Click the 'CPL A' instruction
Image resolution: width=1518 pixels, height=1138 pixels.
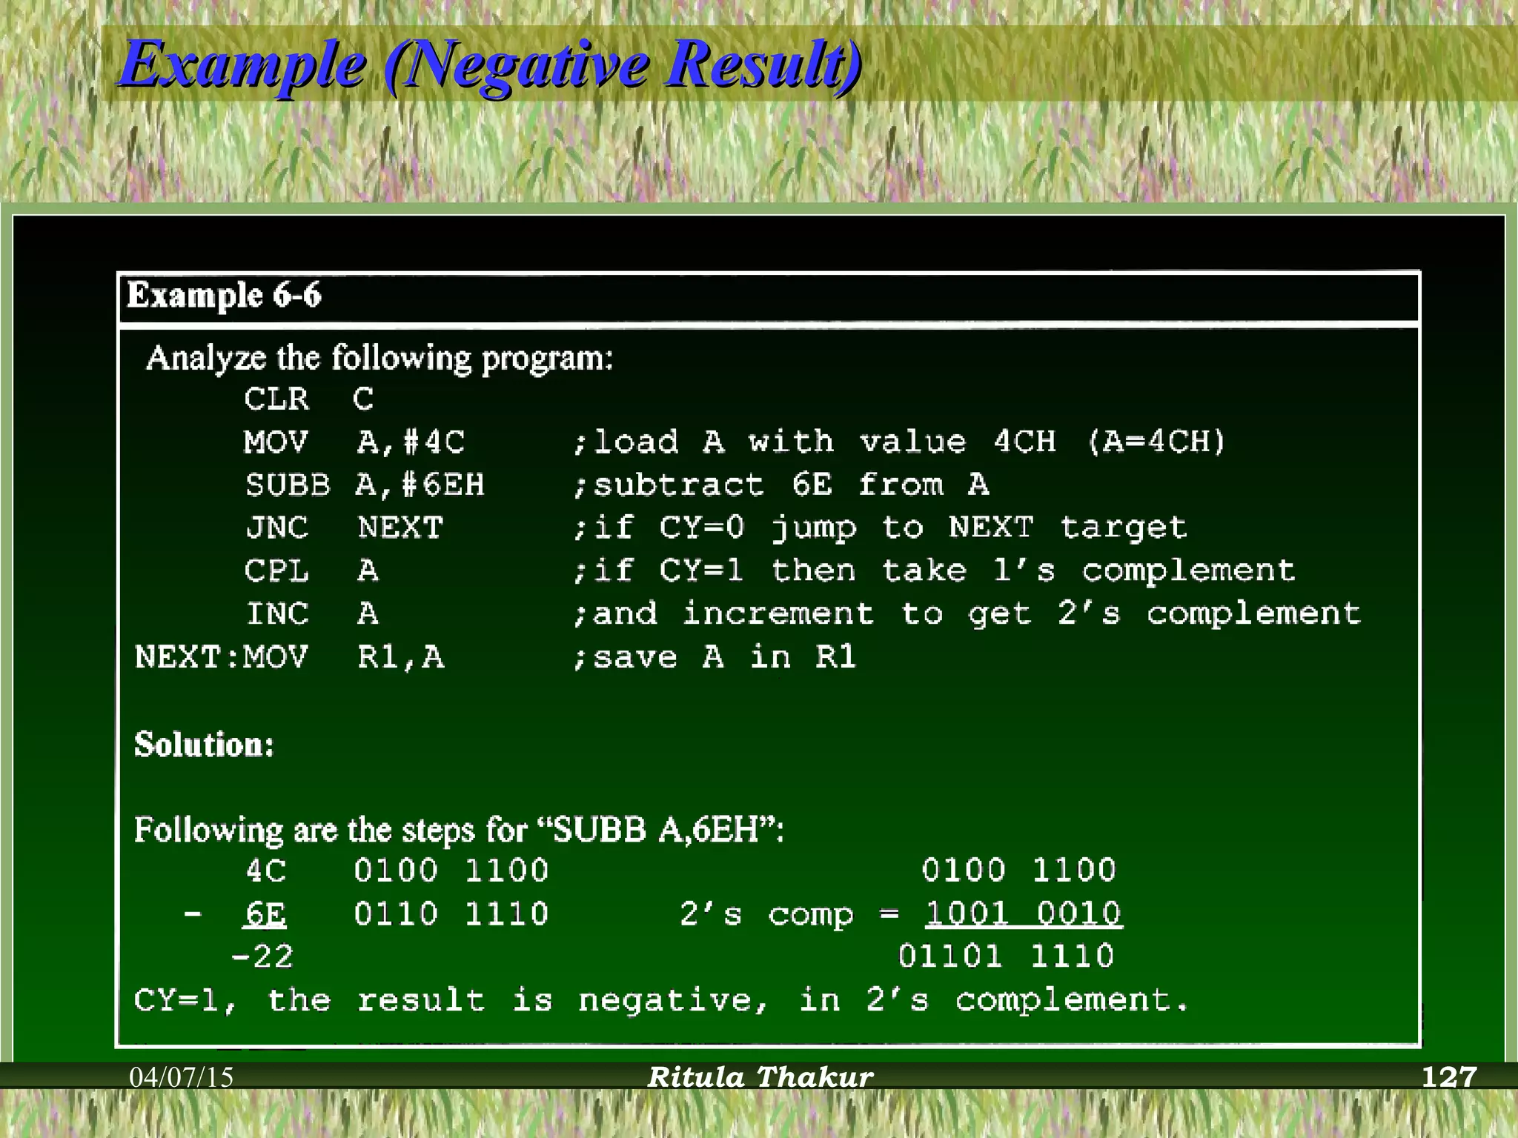[x=311, y=571]
